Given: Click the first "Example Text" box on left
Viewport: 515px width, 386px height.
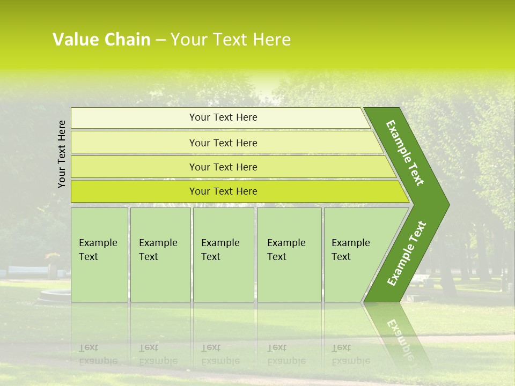Looking at the screenshot, I should click(99, 254).
